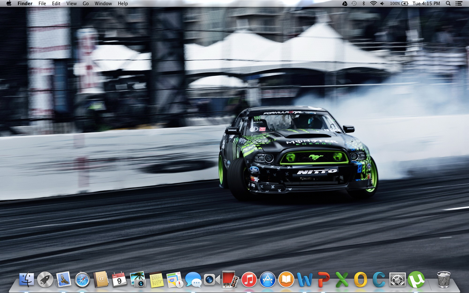Viewport: 469px width, 293px height.
Task: Open Microsoft Communicator blue C icon
Action: click(379, 280)
